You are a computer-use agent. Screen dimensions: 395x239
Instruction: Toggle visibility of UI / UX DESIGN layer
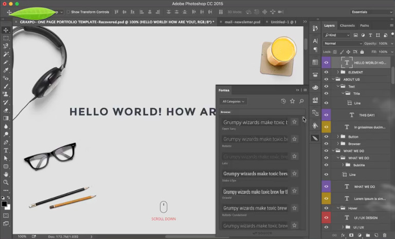click(326, 217)
